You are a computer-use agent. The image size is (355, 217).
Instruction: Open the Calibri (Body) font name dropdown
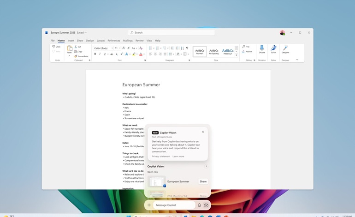point(112,48)
